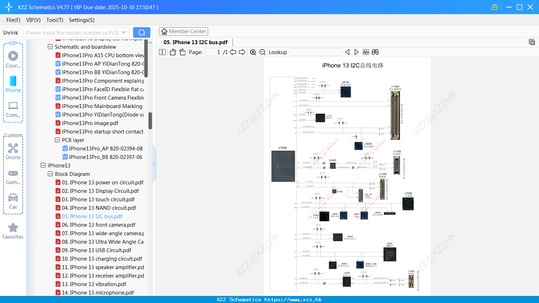The image size is (539, 303).
Task: Open the model number dropdown arrow
Action: coord(124,32)
